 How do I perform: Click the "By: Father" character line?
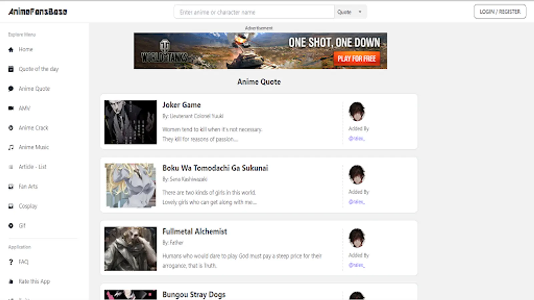coord(173,243)
